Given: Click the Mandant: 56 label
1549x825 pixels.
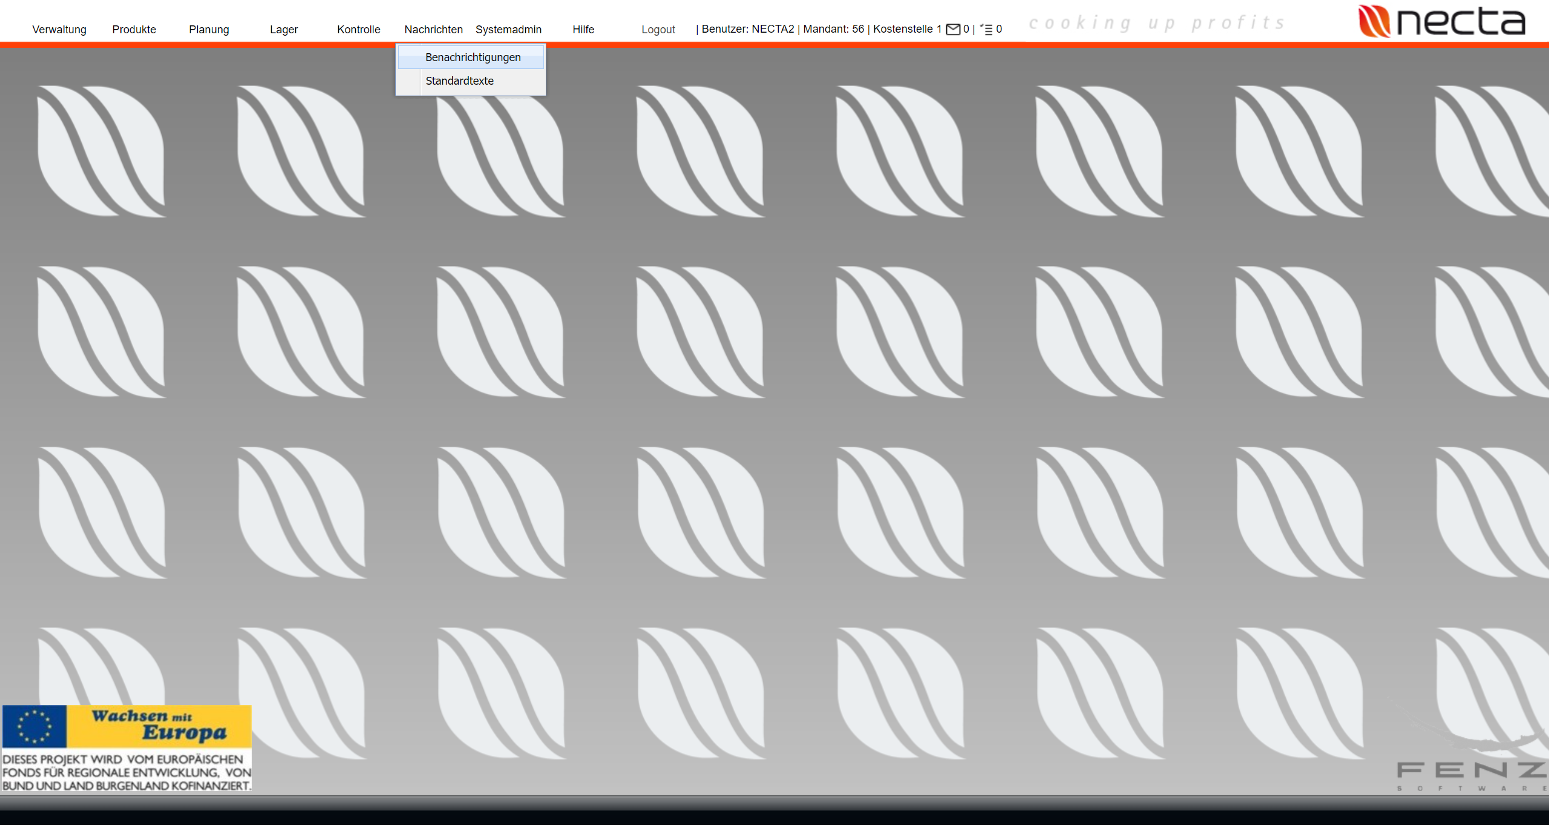Looking at the screenshot, I should click(x=833, y=29).
